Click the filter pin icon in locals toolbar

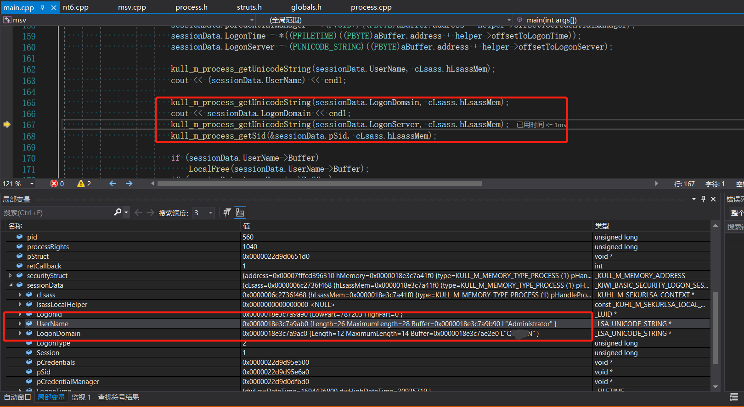click(x=227, y=212)
